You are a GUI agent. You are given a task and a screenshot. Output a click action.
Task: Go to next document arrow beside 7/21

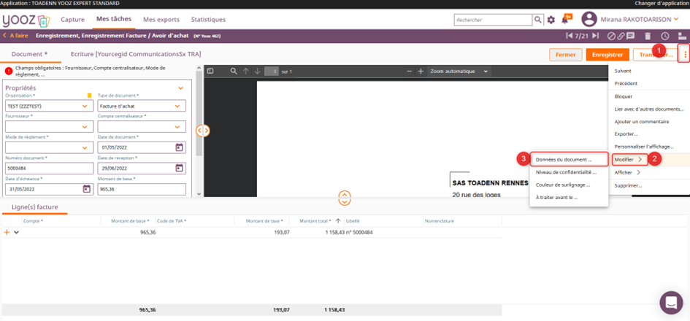point(596,36)
